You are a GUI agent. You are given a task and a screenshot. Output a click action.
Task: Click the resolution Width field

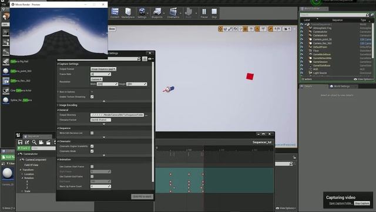107,84
